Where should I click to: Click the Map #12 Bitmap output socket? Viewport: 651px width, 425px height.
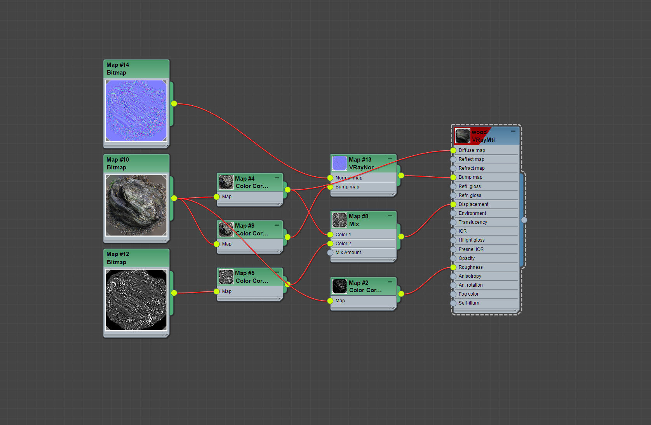point(174,293)
